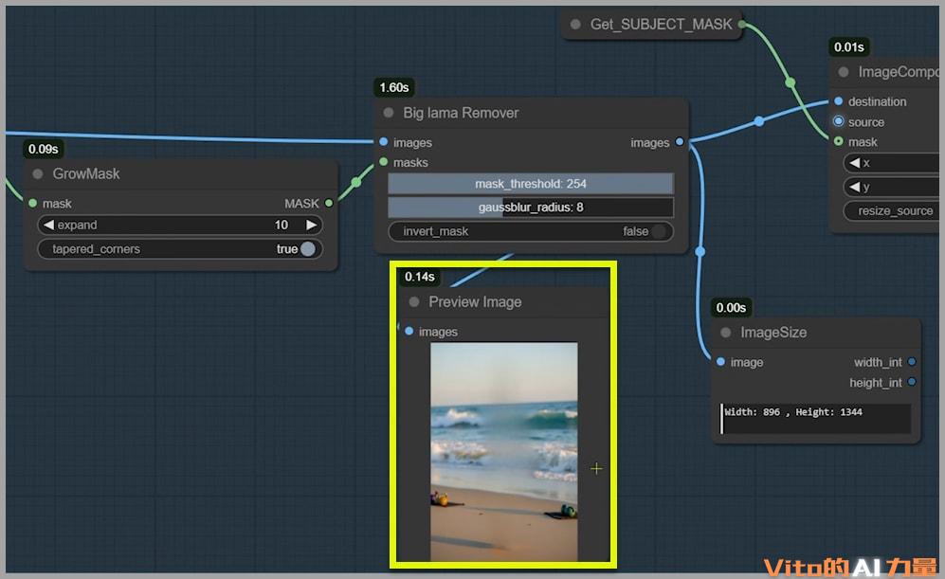The image size is (945, 579).
Task: Click the blue link midpoint dot toward destination
Action: coord(759,121)
